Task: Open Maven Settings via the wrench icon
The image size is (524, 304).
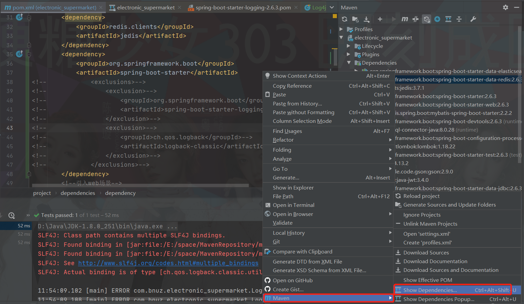Action: 473,19
